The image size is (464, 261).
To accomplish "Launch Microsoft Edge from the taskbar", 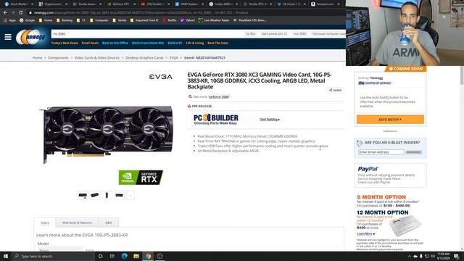I will coord(124,256).
